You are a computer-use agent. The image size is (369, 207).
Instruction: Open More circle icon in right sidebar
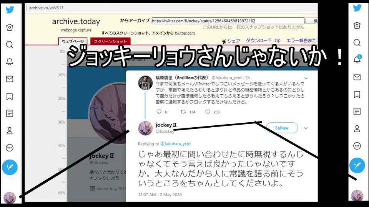click(357, 146)
